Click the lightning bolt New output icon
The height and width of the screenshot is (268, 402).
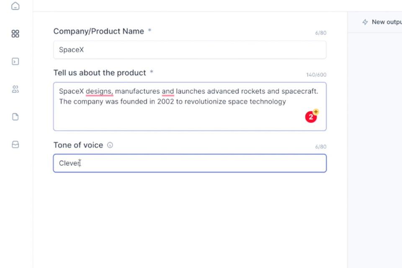coord(365,22)
